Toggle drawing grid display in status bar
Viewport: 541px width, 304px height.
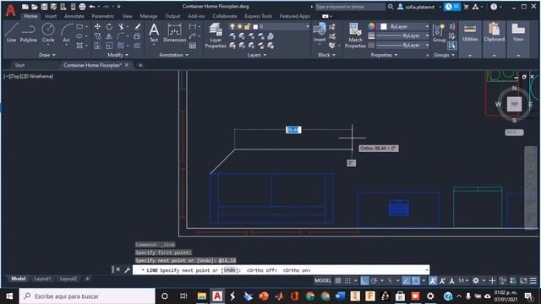tap(338, 280)
